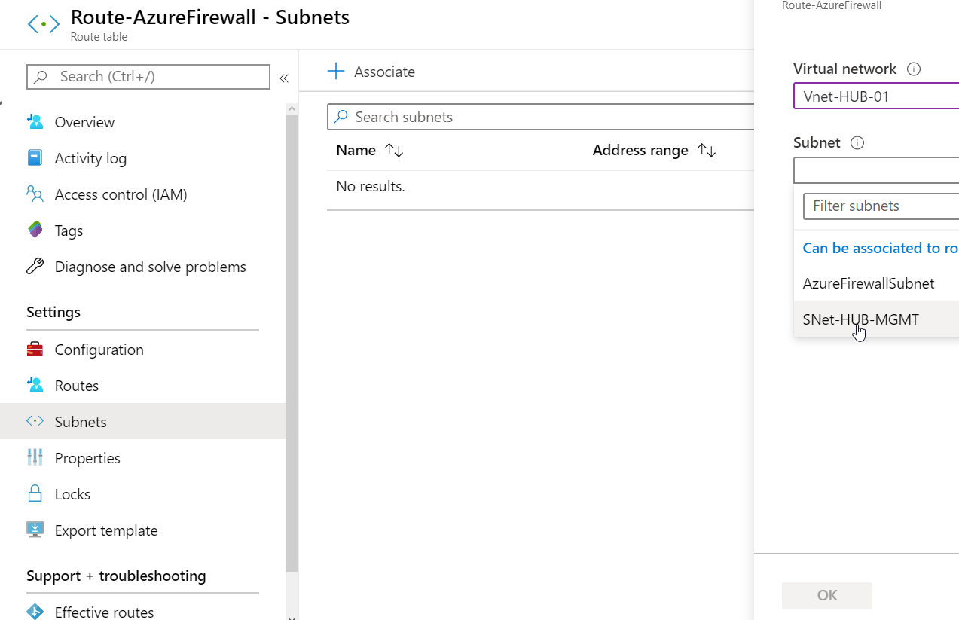959x620 pixels.
Task: Click the Export template icon
Action: (x=35, y=530)
